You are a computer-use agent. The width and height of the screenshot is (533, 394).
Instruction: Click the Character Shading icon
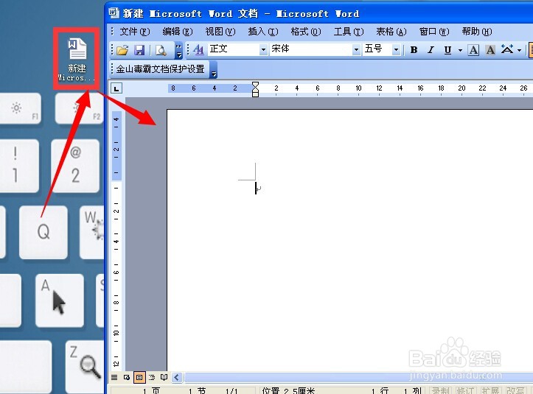pyautogui.click(x=490, y=50)
